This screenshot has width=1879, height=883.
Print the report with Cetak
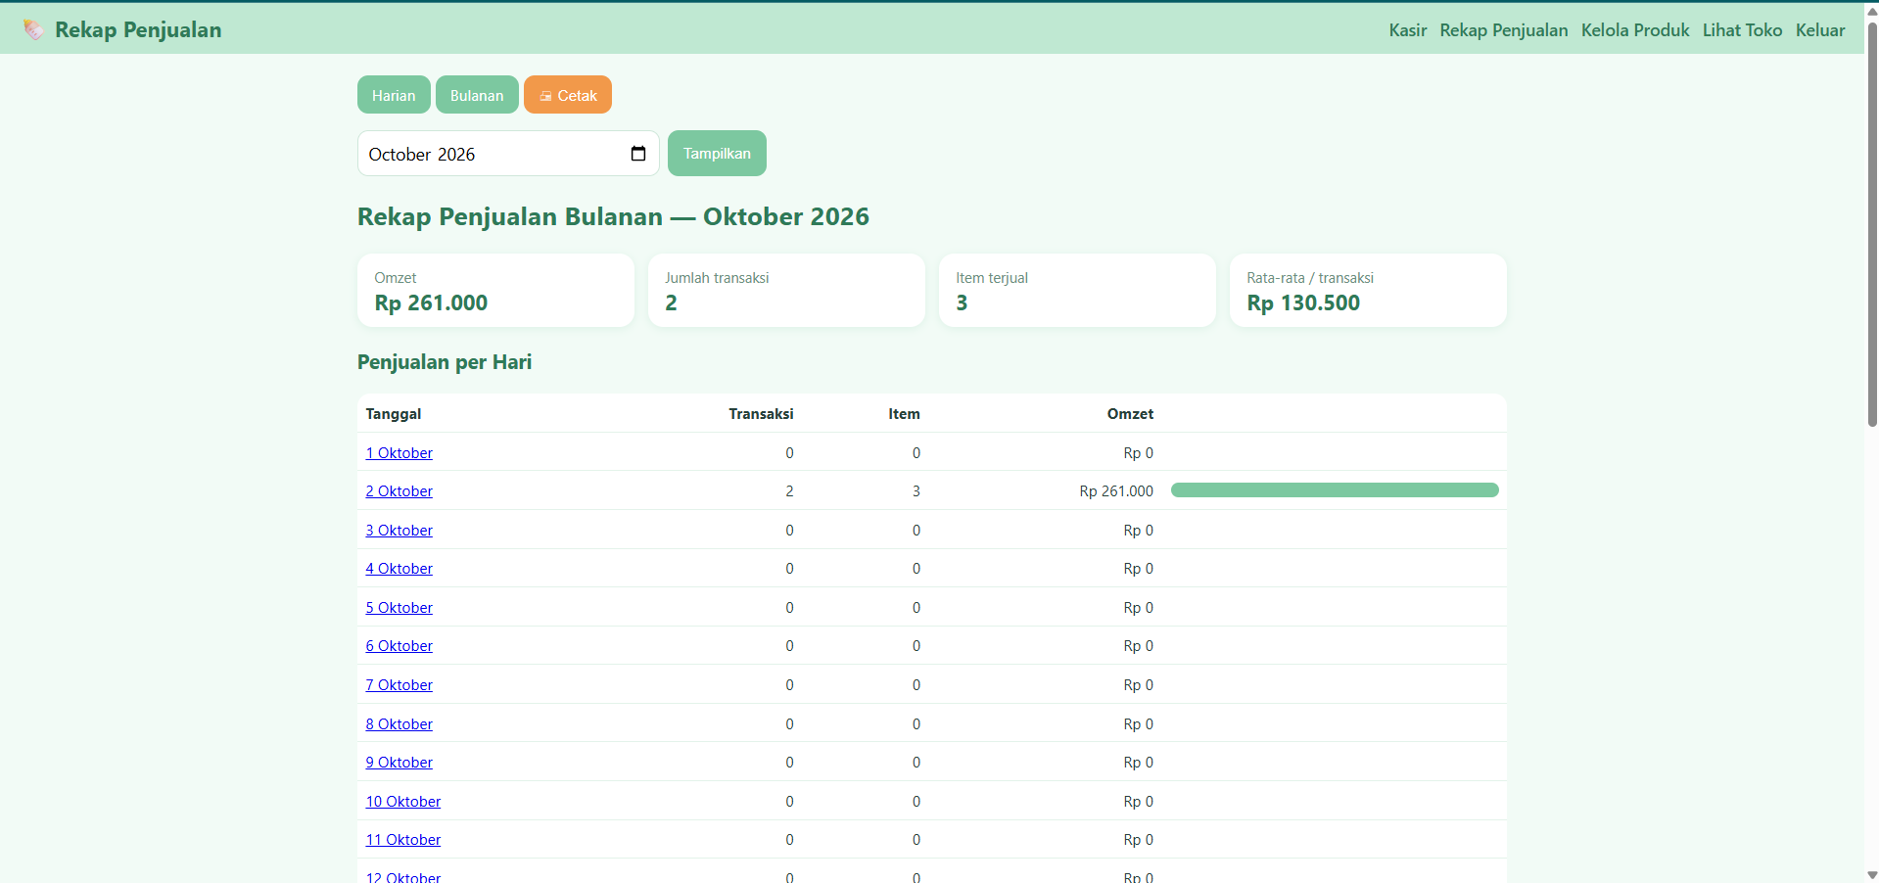pos(568,95)
